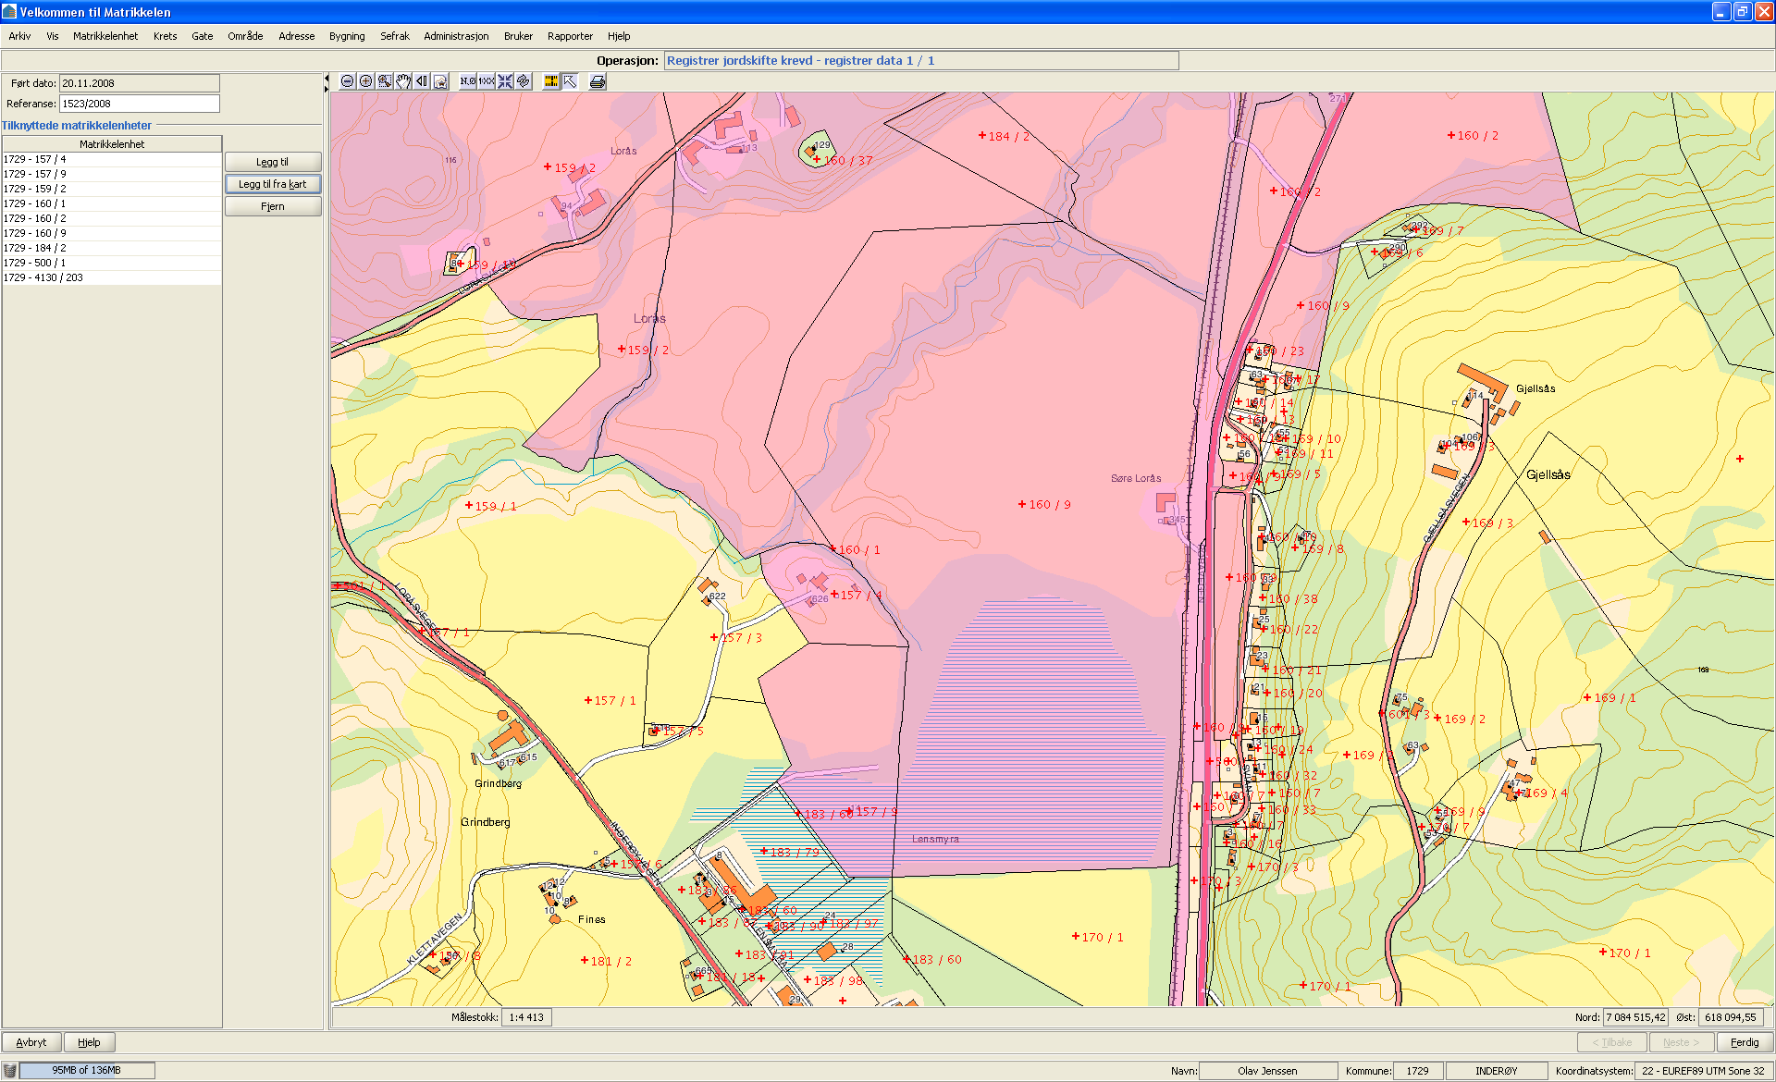The height and width of the screenshot is (1082, 1776).
Task: Click Legg til fra kart button
Action: [x=273, y=184]
